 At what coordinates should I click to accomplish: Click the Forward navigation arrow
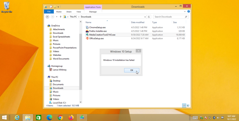click(x=52, y=17)
